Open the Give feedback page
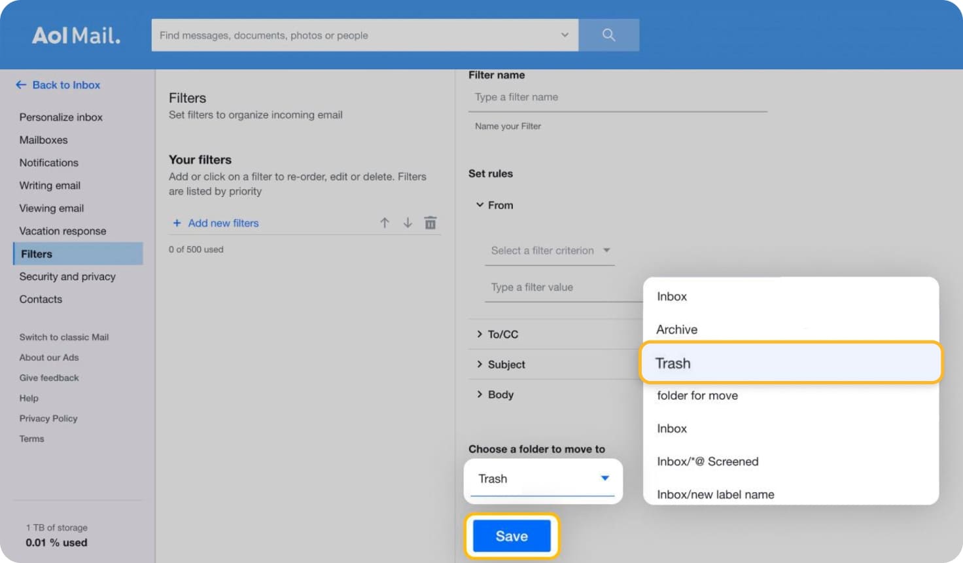The height and width of the screenshot is (563, 963). (48, 378)
